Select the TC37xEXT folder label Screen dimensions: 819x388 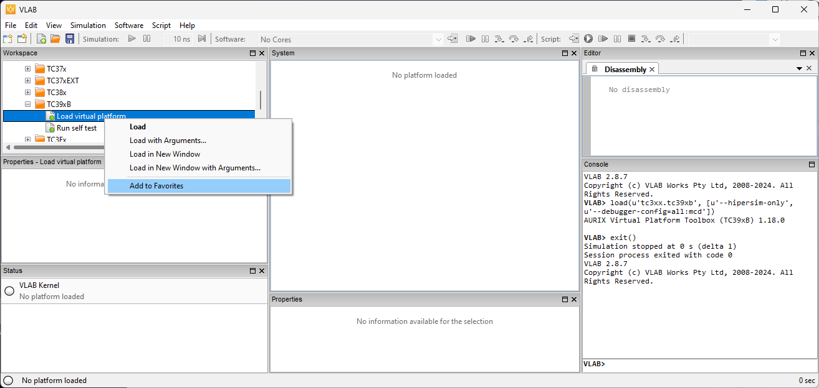point(63,80)
